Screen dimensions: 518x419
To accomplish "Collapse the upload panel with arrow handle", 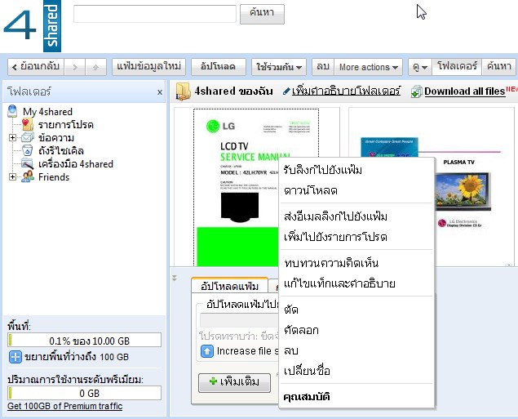I will pos(174,279).
